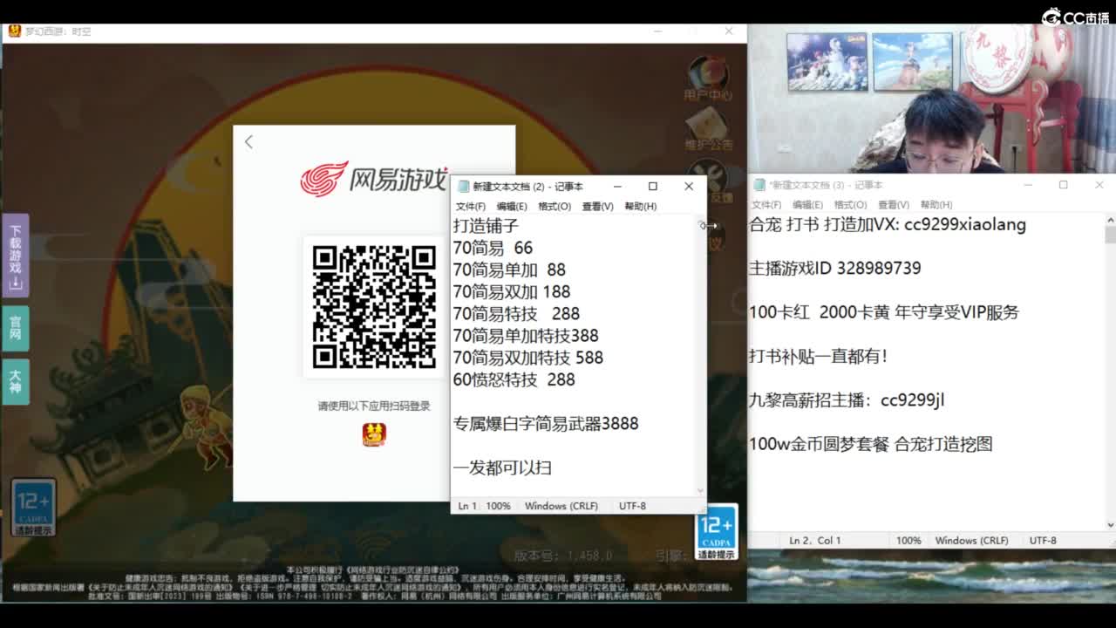
Task: Click the line '合宠 打书 打造加VX: cc9299xiaolang'
Action: 888,224
